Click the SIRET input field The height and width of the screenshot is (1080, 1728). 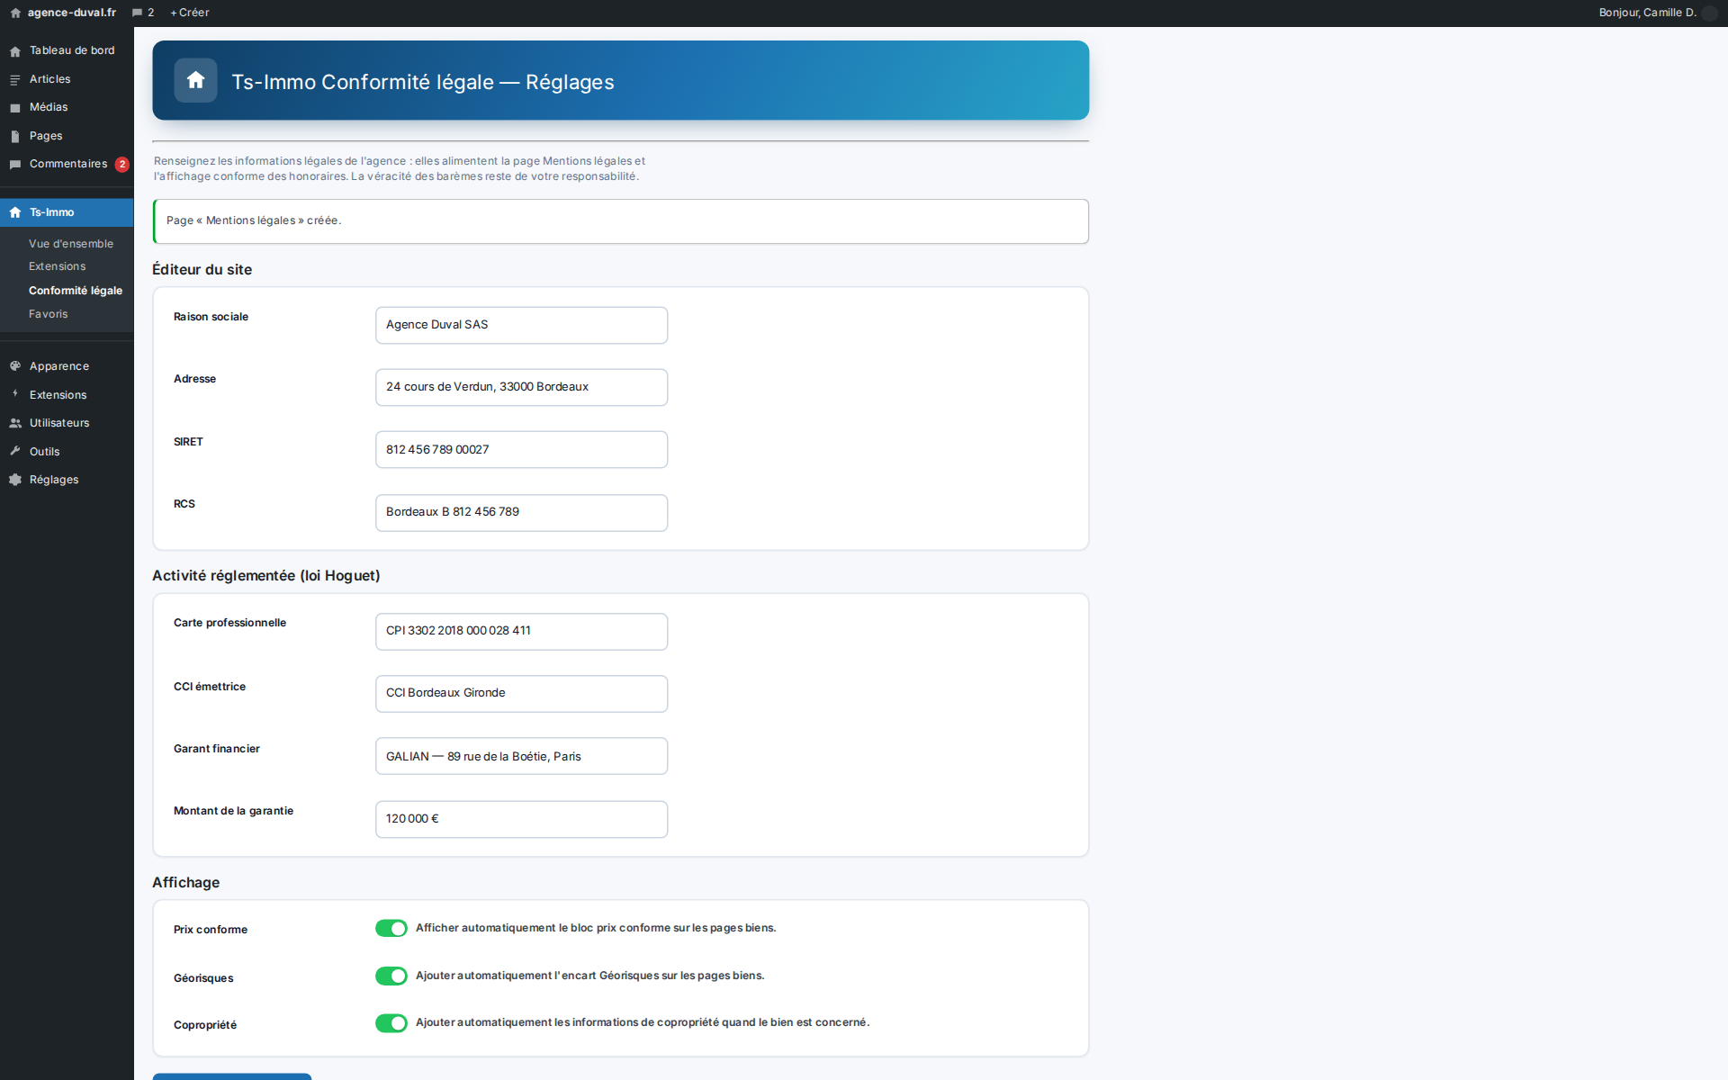pos(521,449)
